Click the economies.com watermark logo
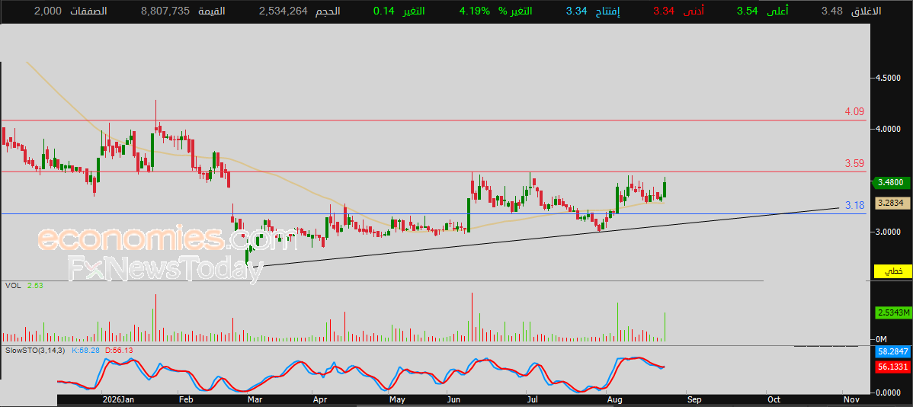Viewport: 913px width, 407px height. click(168, 239)
